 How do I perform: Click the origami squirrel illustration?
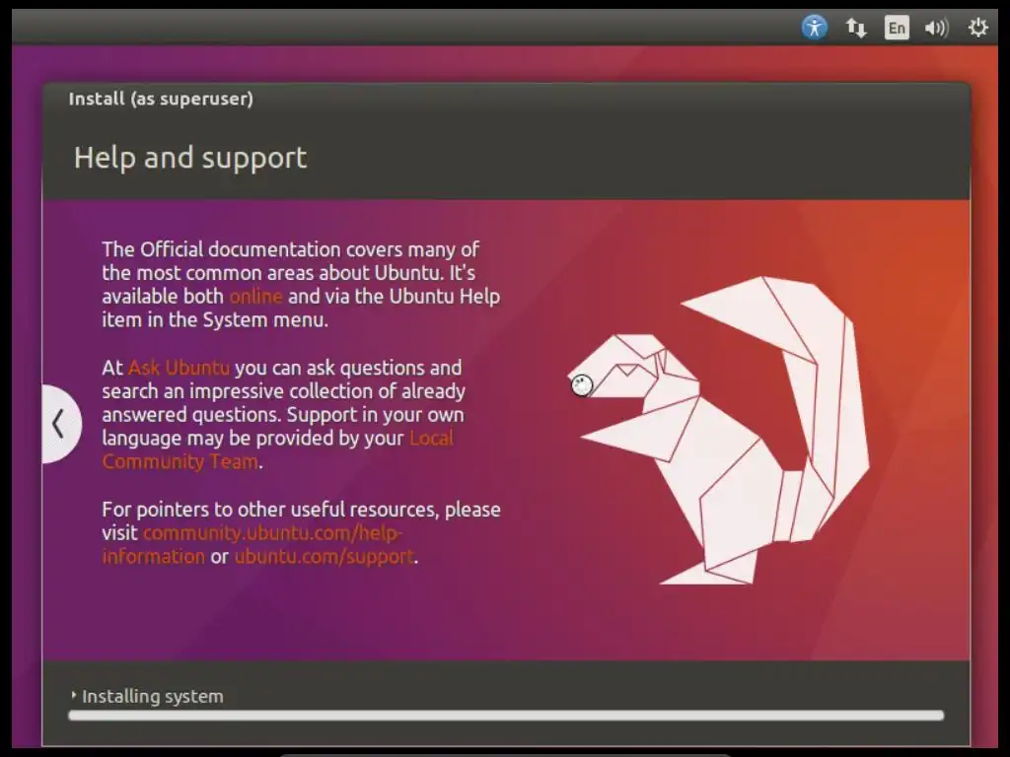pyautogui.click(x=718, y=430)
